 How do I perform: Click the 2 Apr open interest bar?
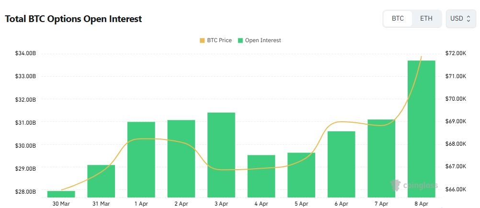point(181,159)
